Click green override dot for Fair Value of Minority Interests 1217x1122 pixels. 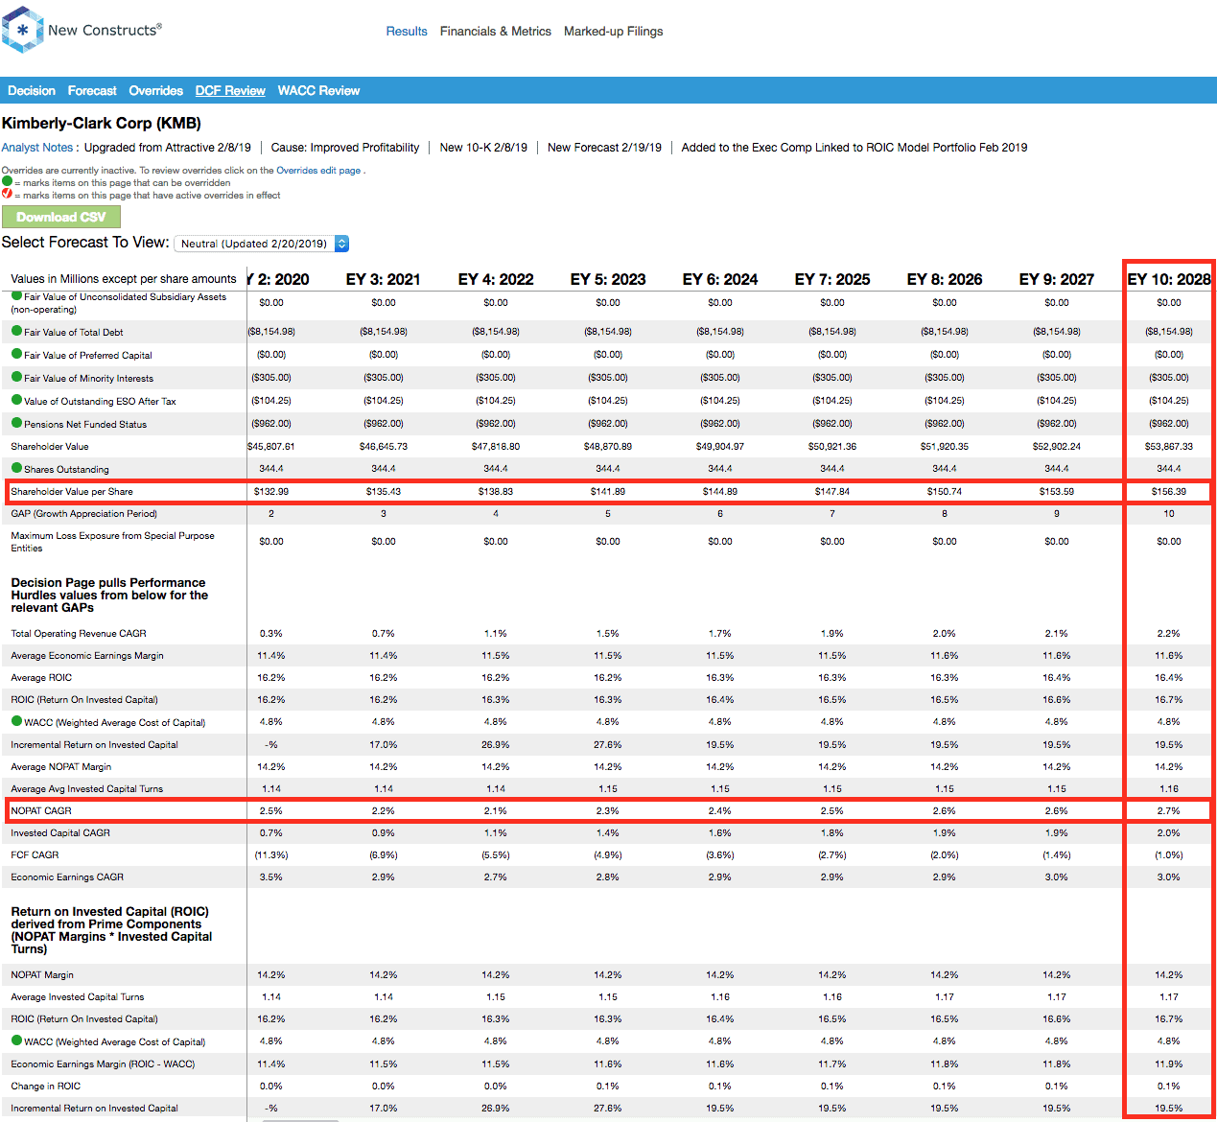(x=17, y=377)
